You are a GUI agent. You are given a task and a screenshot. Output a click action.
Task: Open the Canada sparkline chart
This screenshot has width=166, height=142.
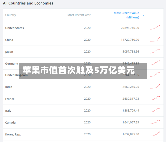pos(155,122)
